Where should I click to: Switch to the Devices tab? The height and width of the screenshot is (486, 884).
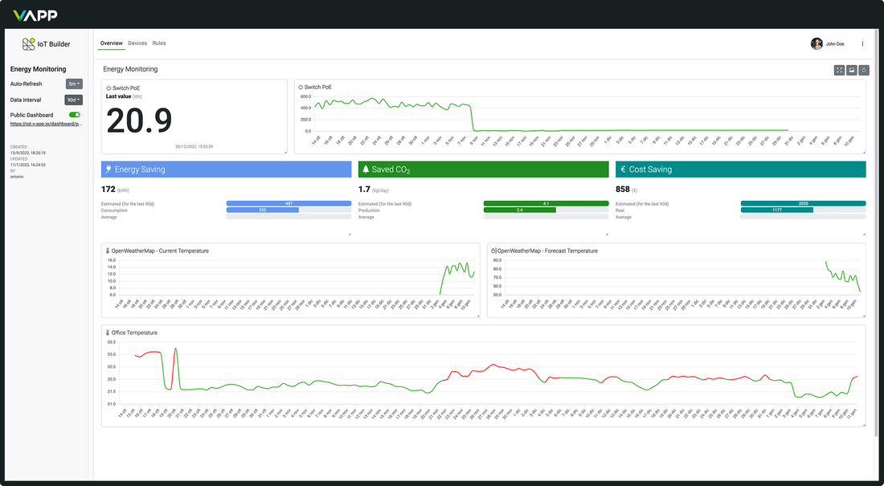pos(137,43)
